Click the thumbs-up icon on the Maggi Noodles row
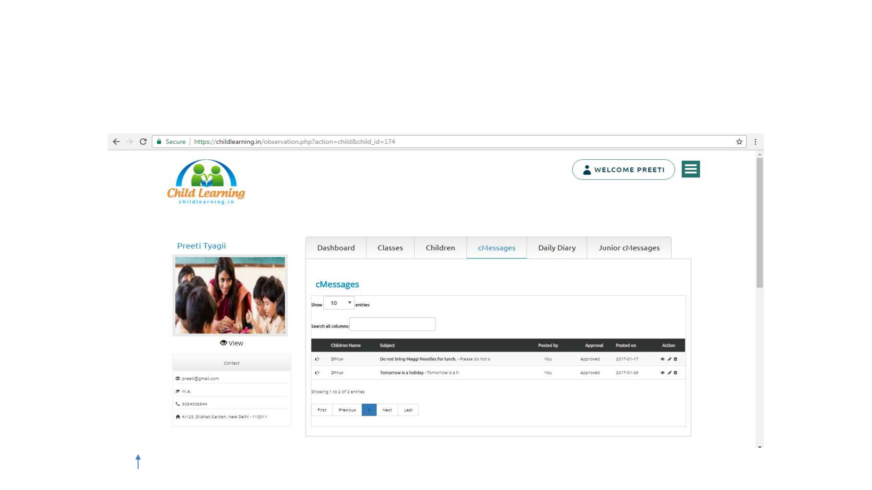The height and width of the screenshot is (490, 872). pyautogui.click(x=317, y=359)
